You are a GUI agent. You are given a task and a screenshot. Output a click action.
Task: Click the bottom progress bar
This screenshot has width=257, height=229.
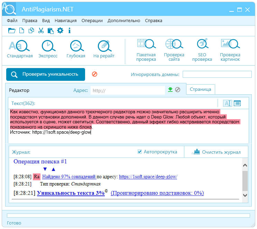click(128, 216)
